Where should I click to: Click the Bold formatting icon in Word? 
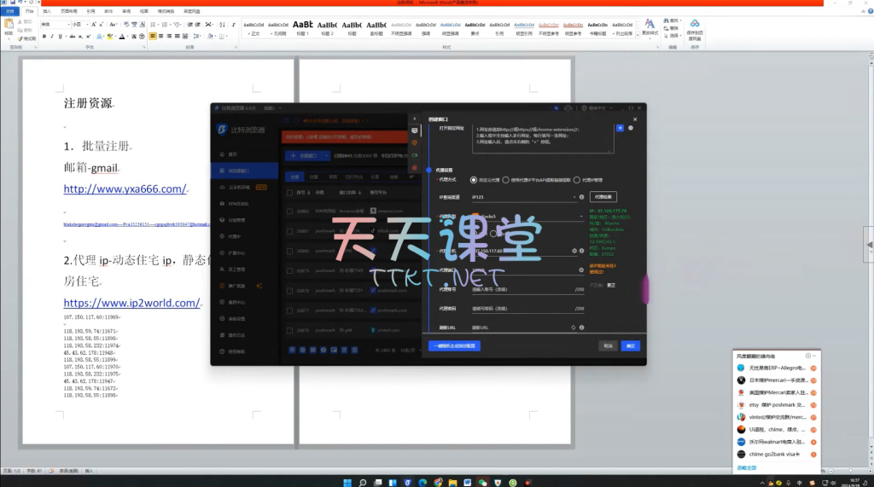44,37
